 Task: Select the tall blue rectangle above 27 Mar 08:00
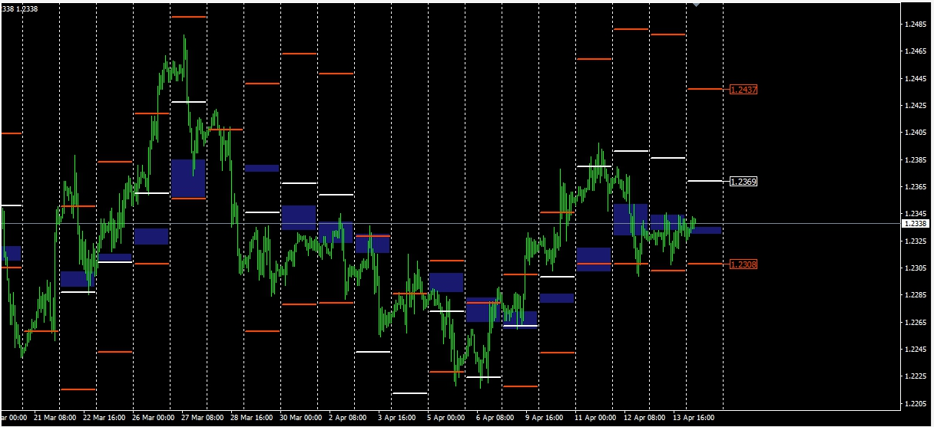coord(188,178)
